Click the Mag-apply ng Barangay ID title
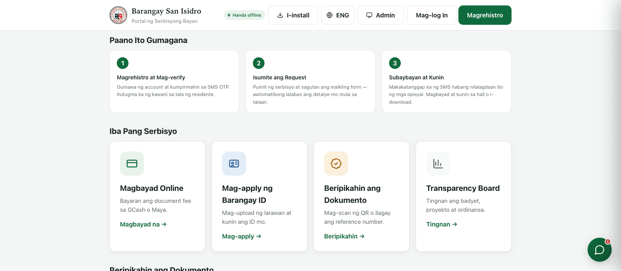The height and width of the screenshot is (271, 621). [247, 194]
